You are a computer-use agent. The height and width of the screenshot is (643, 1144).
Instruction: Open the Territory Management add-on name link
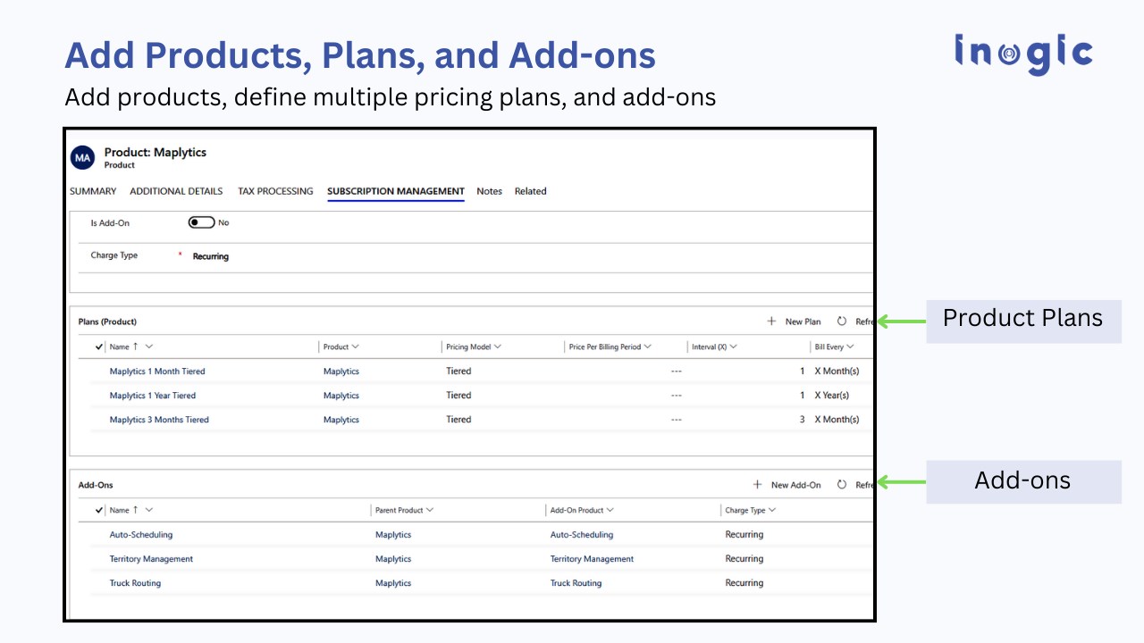coord(151,559)
